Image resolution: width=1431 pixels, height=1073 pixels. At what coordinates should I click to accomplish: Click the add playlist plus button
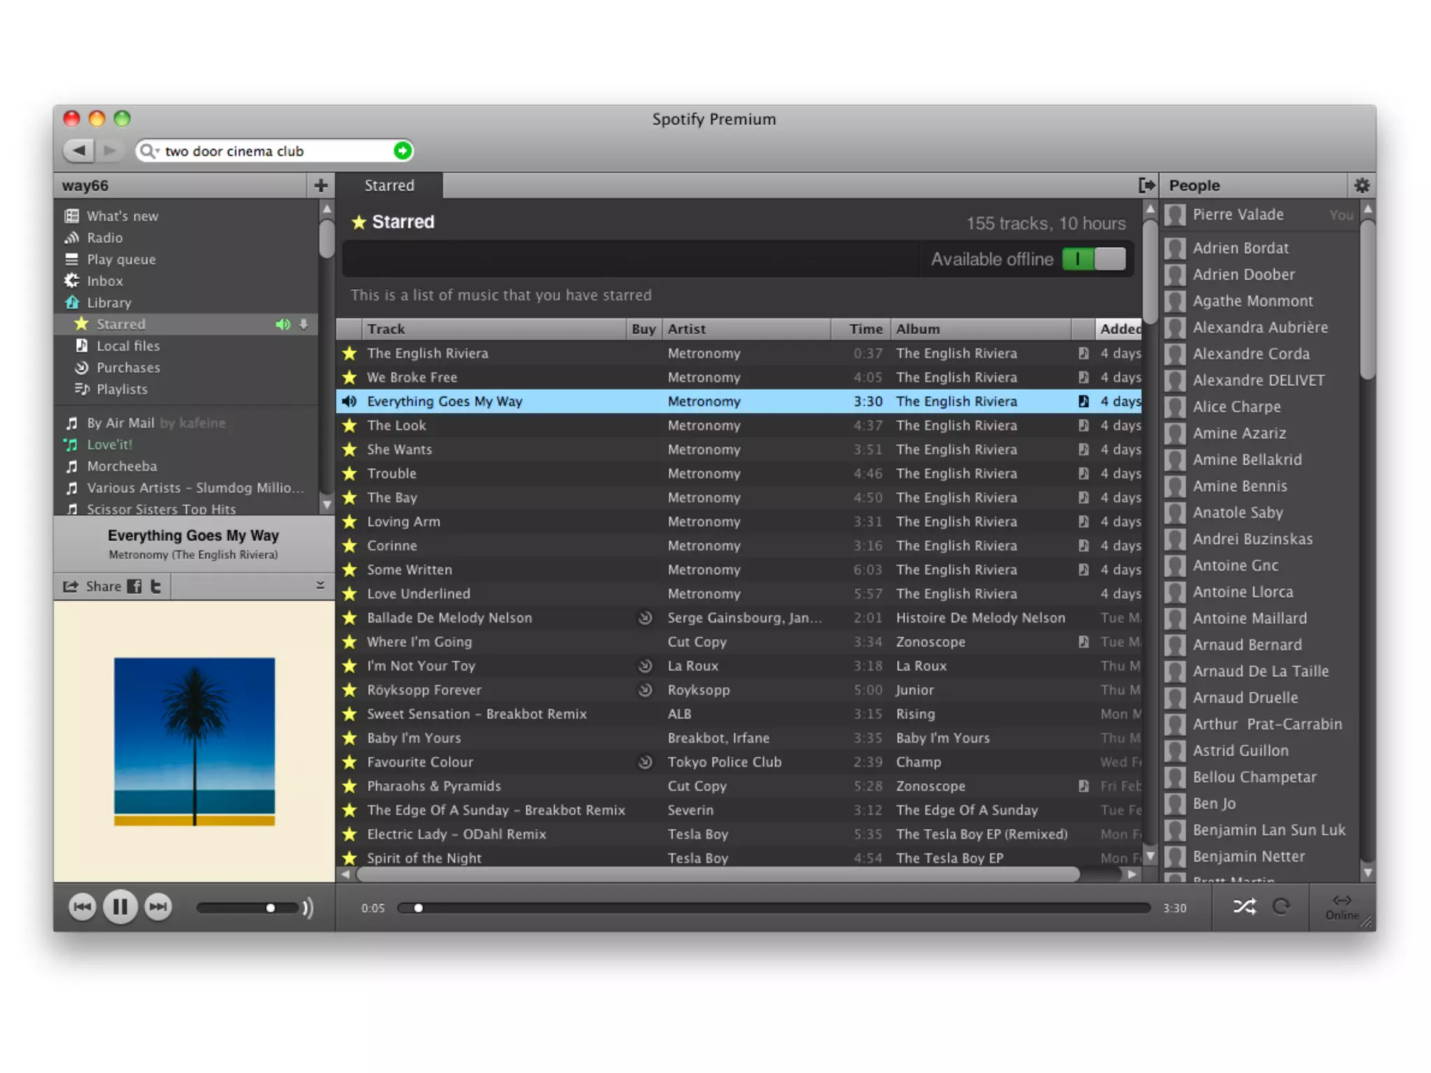[321, 185]
